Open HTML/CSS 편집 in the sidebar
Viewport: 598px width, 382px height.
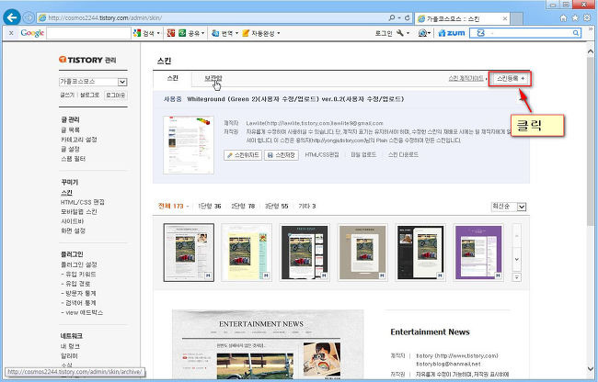83,202
